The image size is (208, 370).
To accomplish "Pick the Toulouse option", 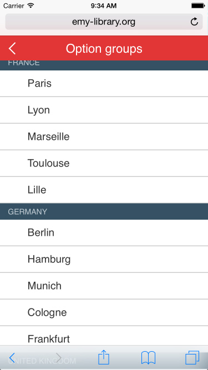I will 104,163.
